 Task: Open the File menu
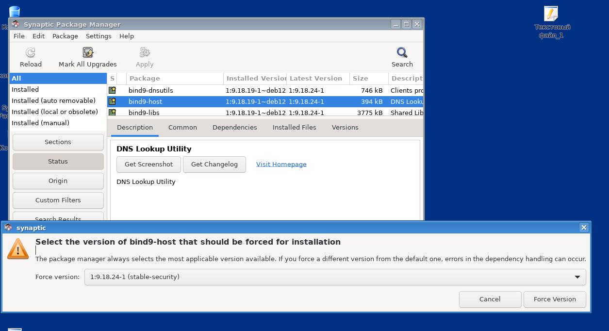[x=19, y=36]
